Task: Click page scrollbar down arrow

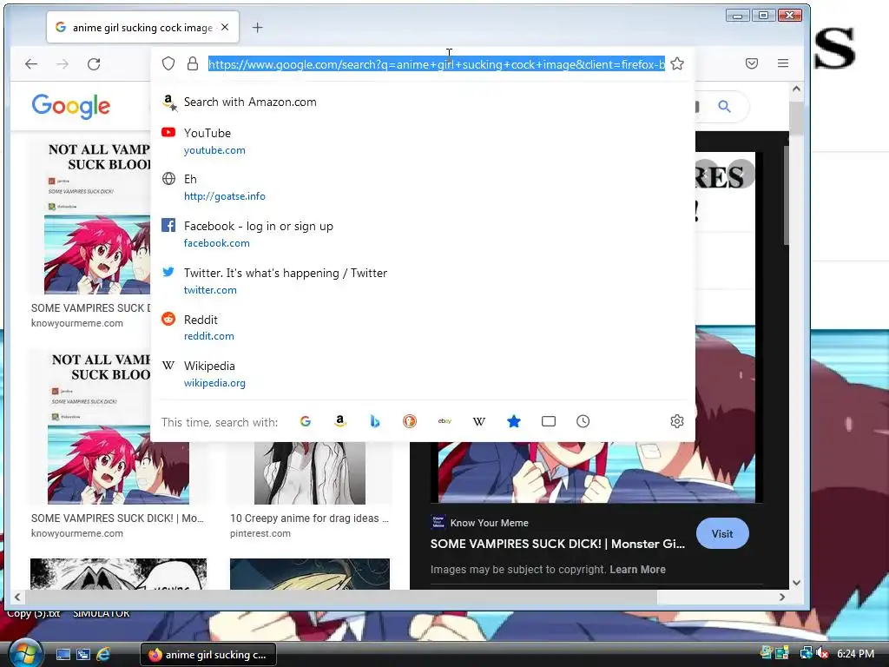Action: (x=796, y=583)
